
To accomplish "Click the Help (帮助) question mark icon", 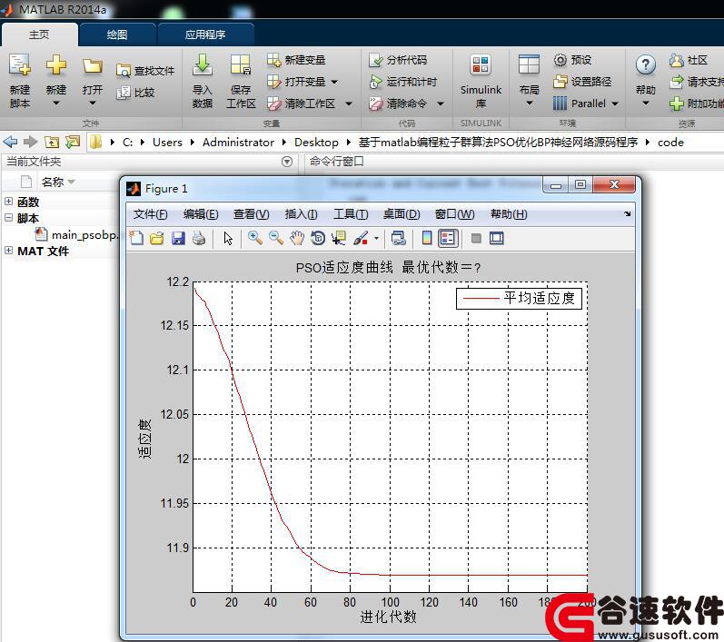I will pyautogui.click(x=646, y=64).
